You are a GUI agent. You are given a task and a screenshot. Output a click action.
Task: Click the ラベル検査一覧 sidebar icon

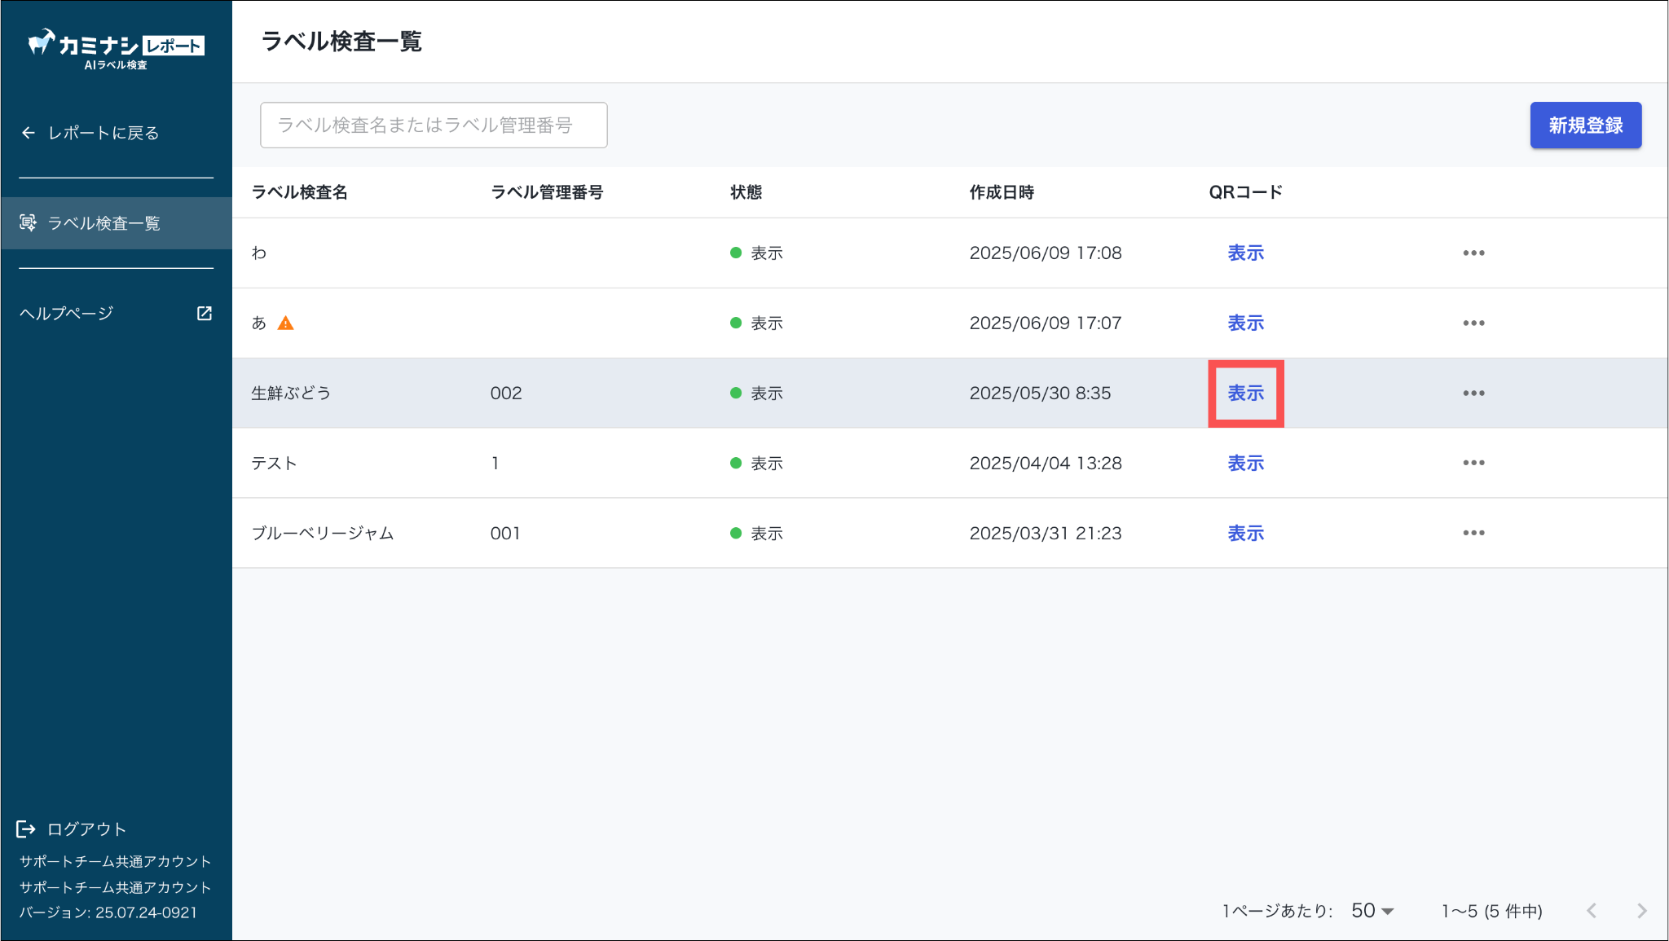[x=29, y=222]
